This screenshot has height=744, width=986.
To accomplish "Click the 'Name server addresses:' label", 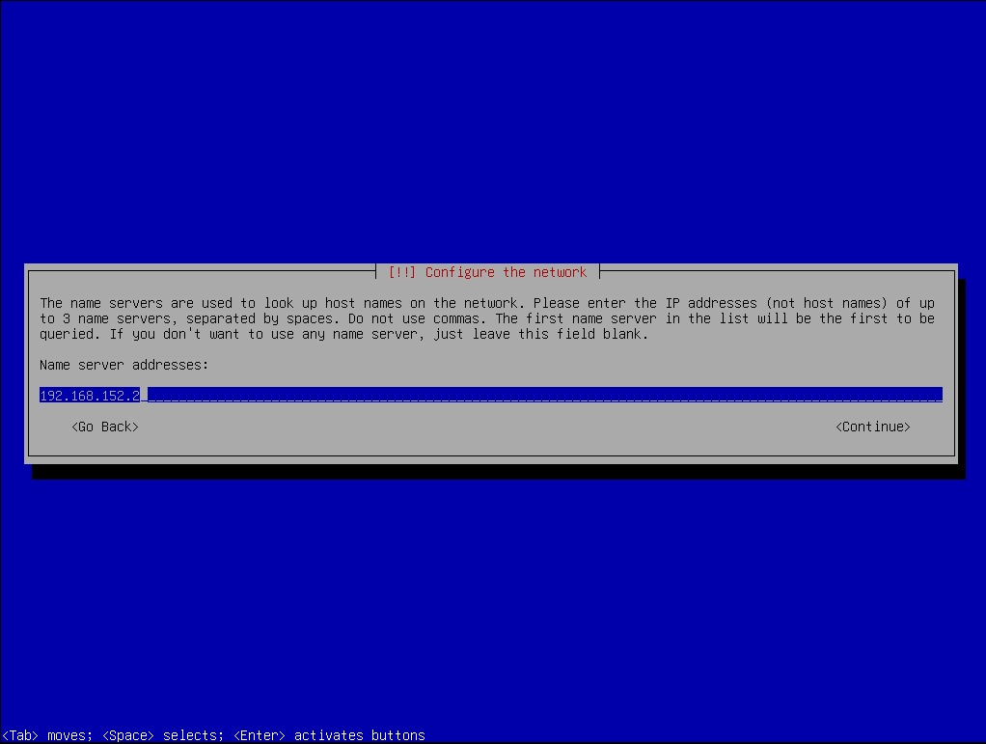I will (x=123, y=365).
